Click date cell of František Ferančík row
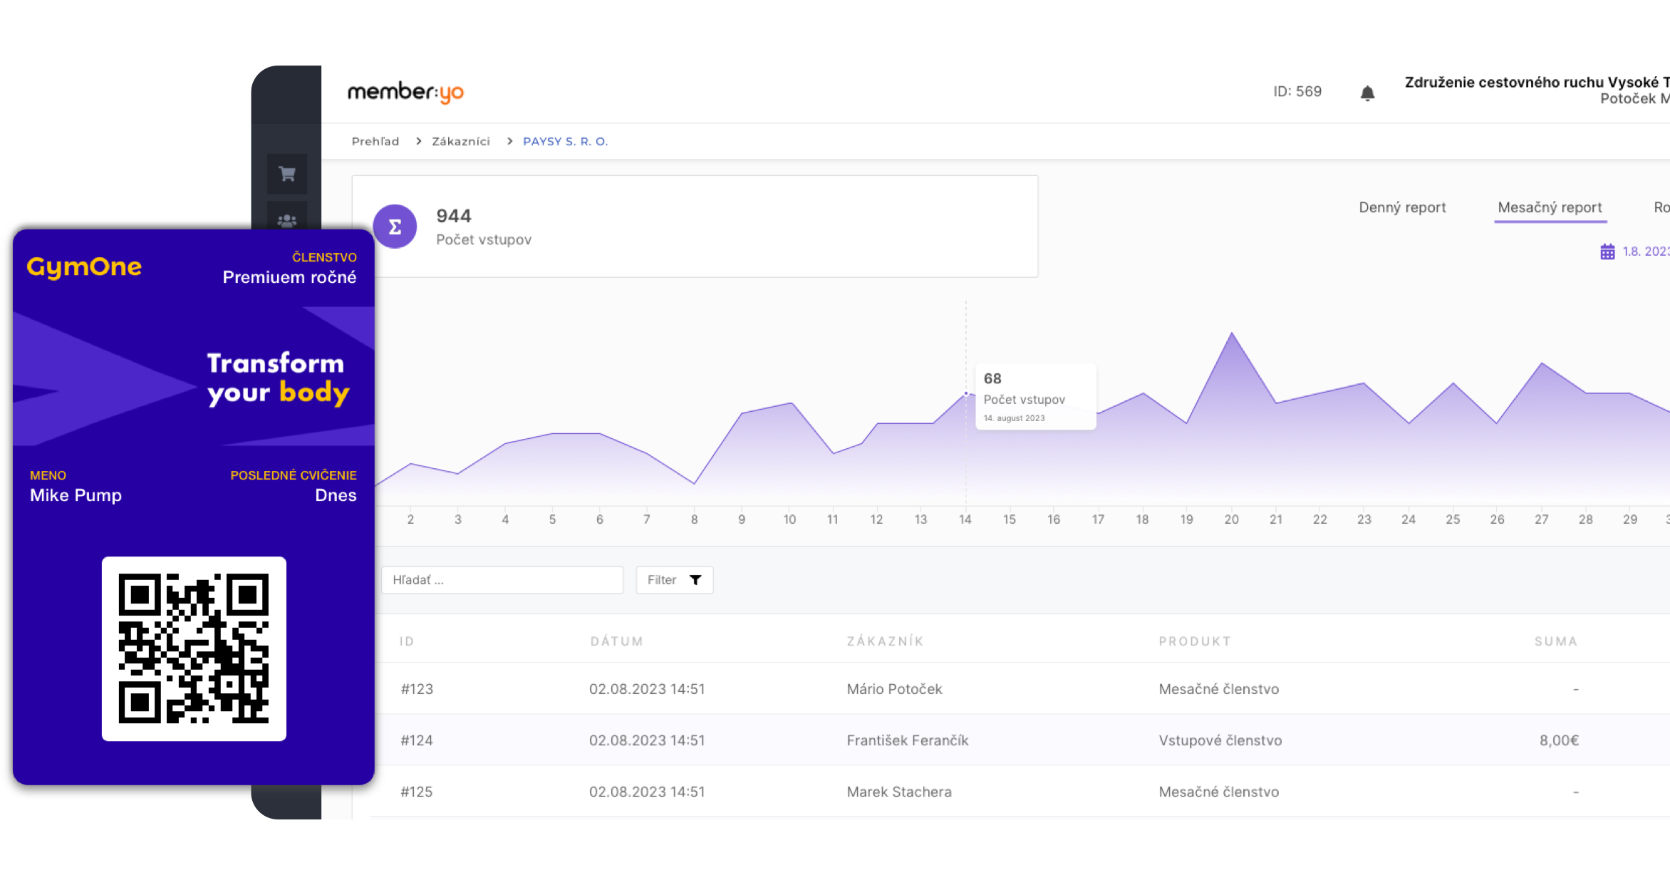This screenshot has height=885, width=1670. click(x=647, y=740)
